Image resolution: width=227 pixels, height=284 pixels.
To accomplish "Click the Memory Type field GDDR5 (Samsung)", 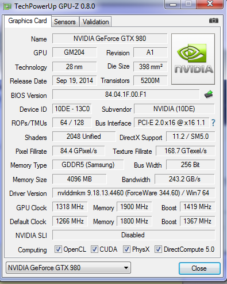I will pos(88,165).
